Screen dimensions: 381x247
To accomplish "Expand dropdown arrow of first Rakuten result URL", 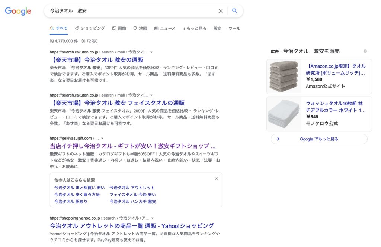I will click(x=151, y=52).
